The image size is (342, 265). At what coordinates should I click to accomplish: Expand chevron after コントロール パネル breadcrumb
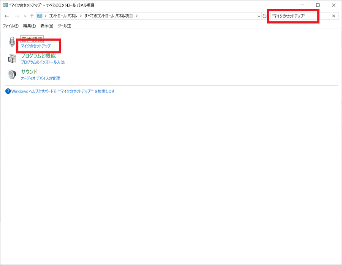[81, 16]
